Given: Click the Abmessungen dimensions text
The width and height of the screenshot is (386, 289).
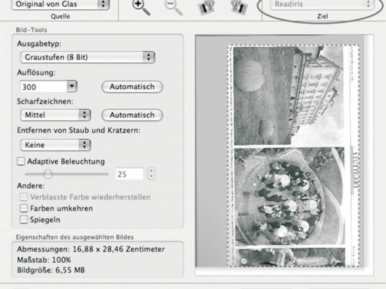Looking at the screenshot, I should (x=91, y=249).
